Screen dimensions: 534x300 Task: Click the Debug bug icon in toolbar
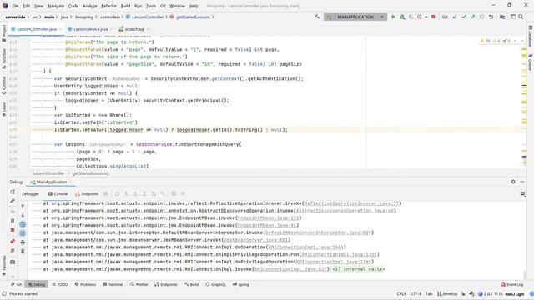coord(402,17)
